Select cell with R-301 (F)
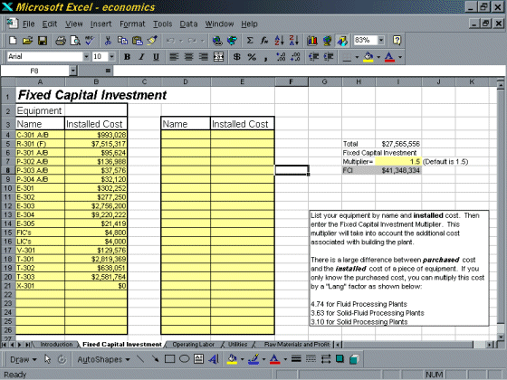This screenshot has width=507, height=380. (40, 144)
